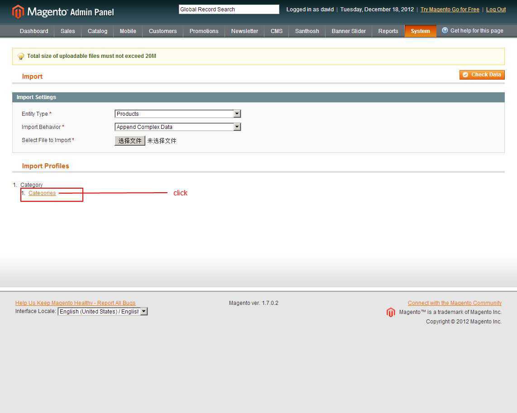Click the 选择文件 file selection button
This screenshot has width=517, height=413.
[x=130, y=141]
